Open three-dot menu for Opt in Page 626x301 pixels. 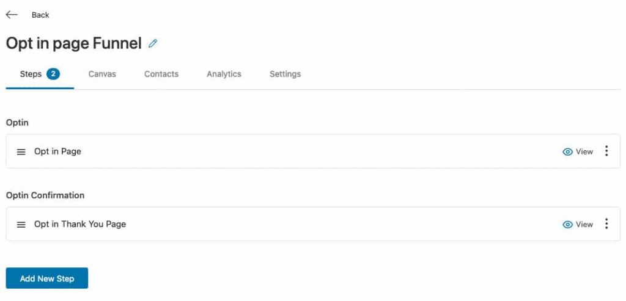point(606,151)
